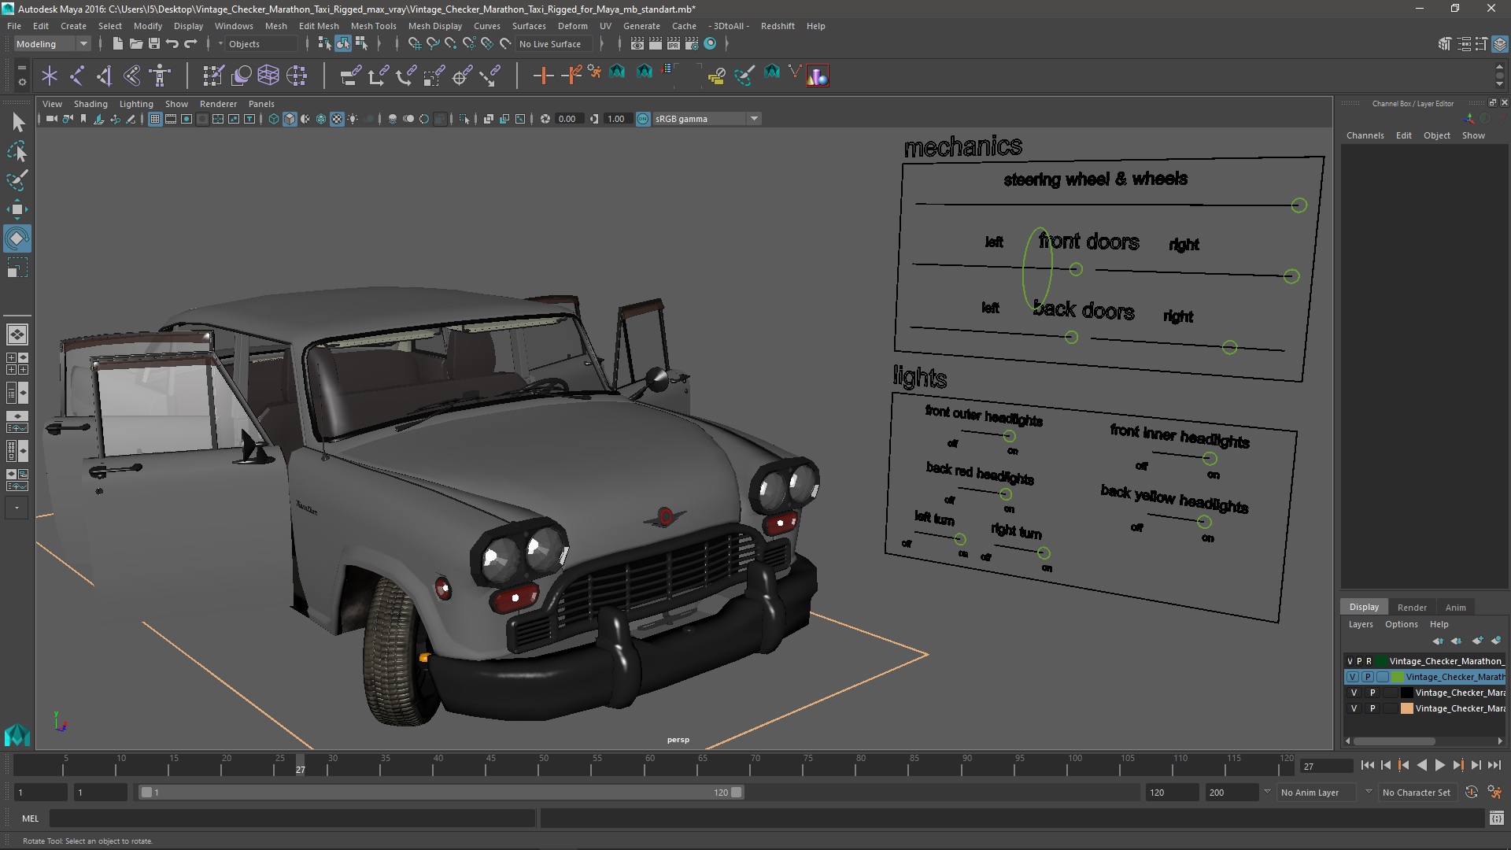The image size is (1511, 850).
Task: Play the animation forward
Action: pos(1440,765)
